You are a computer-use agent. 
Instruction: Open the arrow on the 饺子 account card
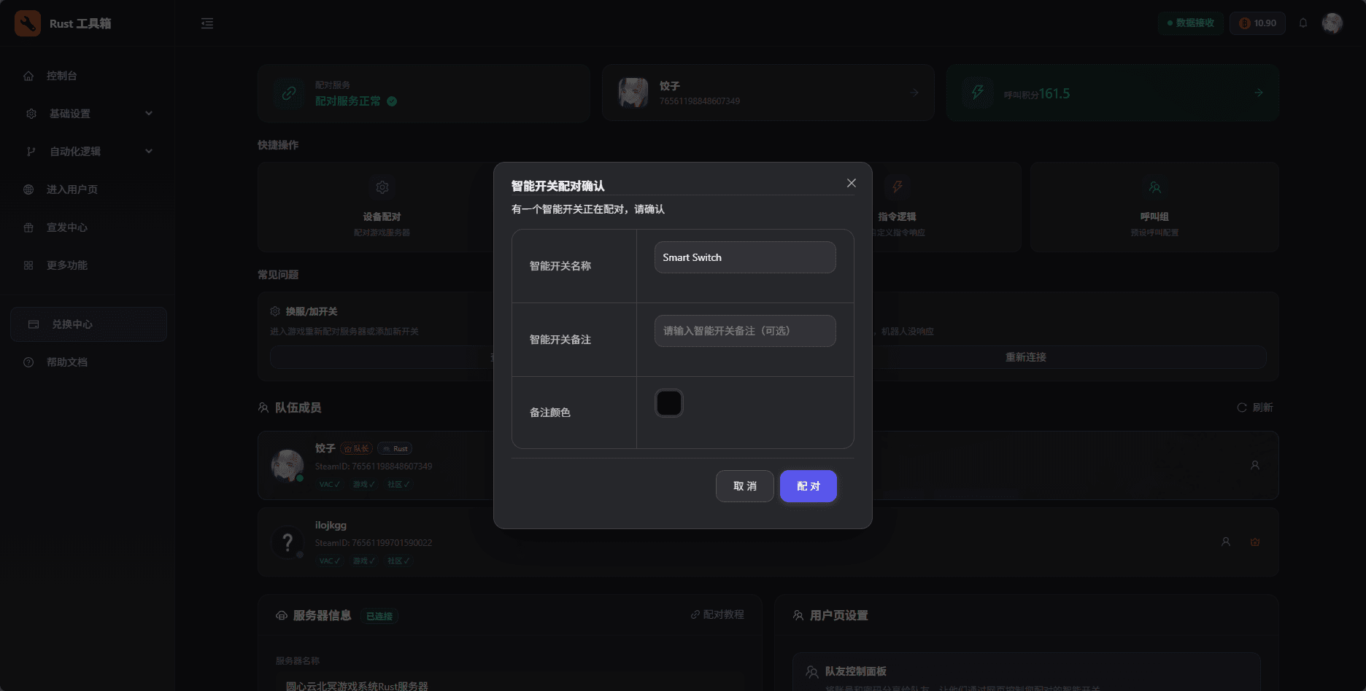pos(914,93)
